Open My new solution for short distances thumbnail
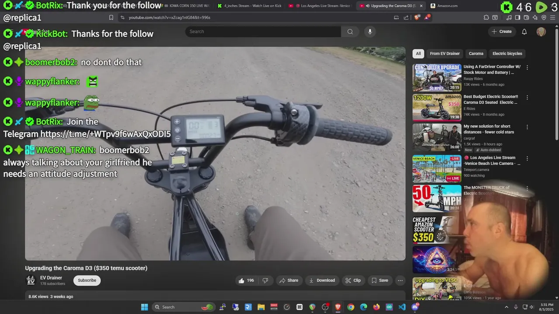This screenshot has height=314, width=559. tap(437, 137)
